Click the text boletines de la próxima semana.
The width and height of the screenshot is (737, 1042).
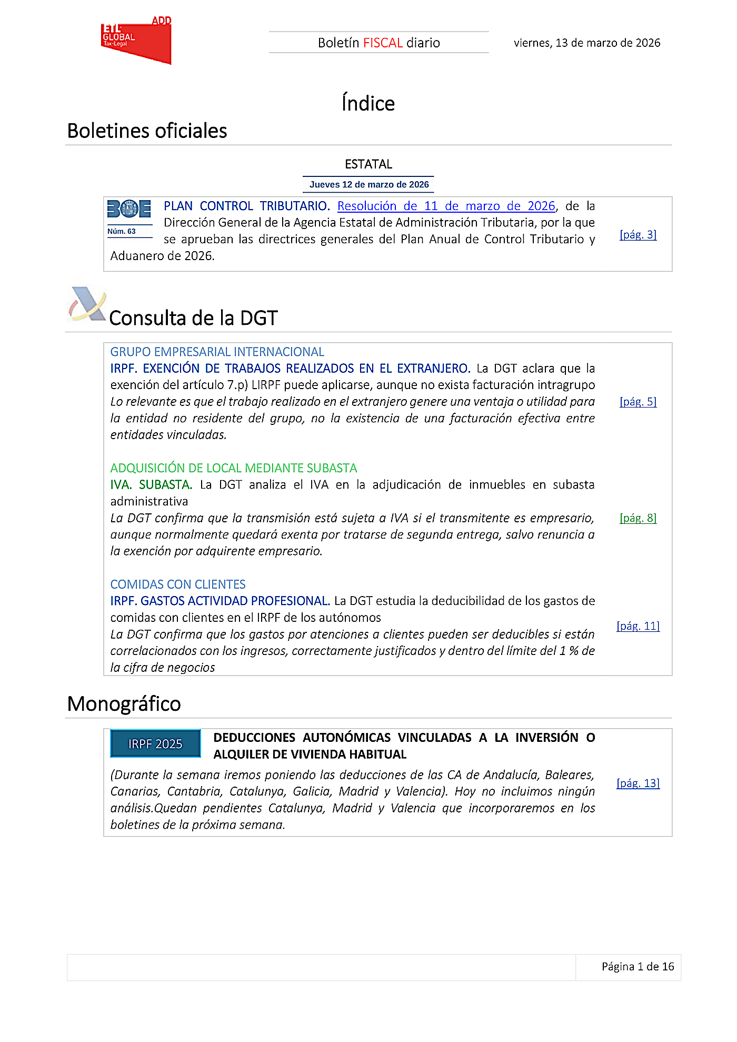click(197, 825)
